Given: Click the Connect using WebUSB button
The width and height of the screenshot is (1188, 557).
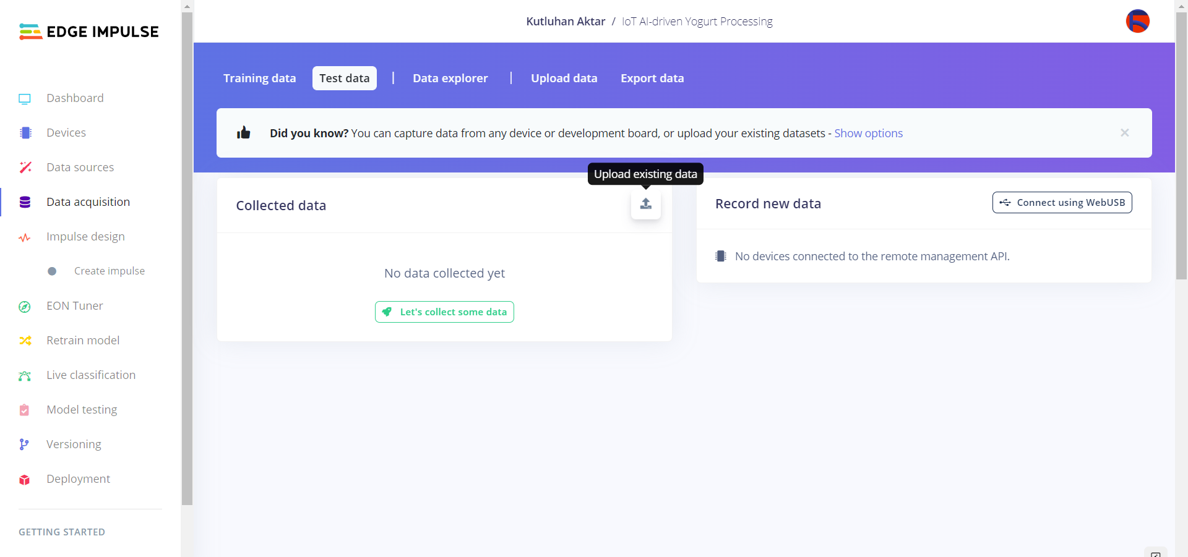Looking at the screenshot, I should [x=1062, y=203].
